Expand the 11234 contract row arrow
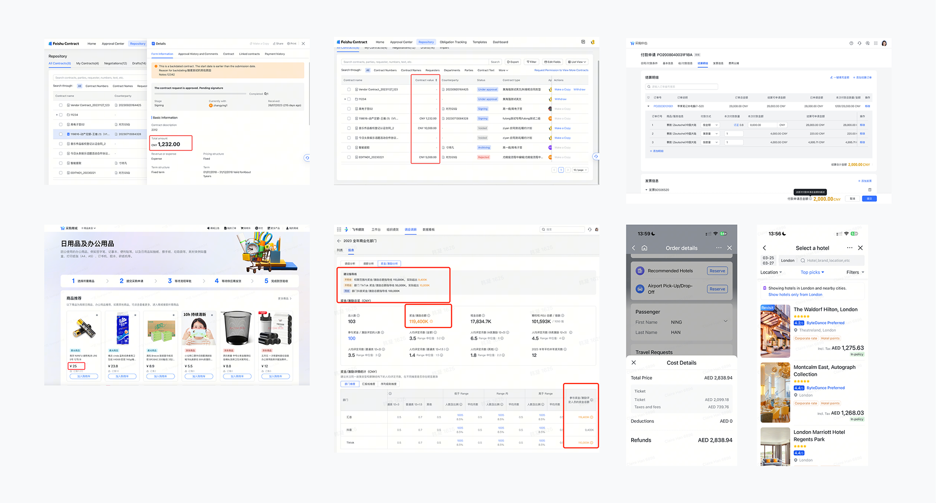 coord(345,99)
